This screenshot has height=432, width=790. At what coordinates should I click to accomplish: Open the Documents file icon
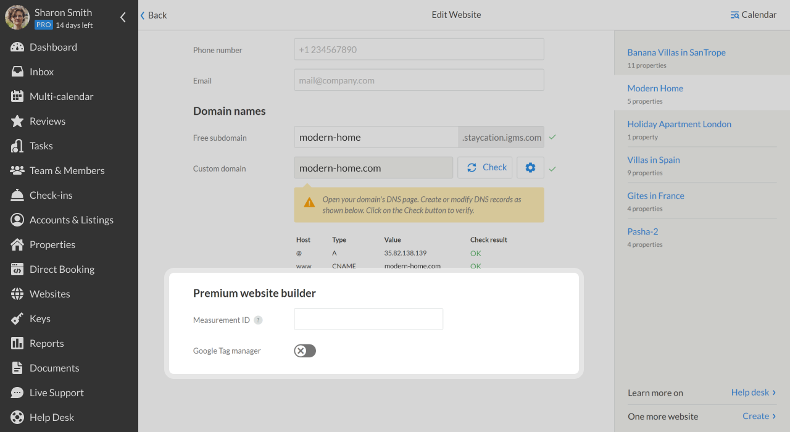click(x=17, y=368)
